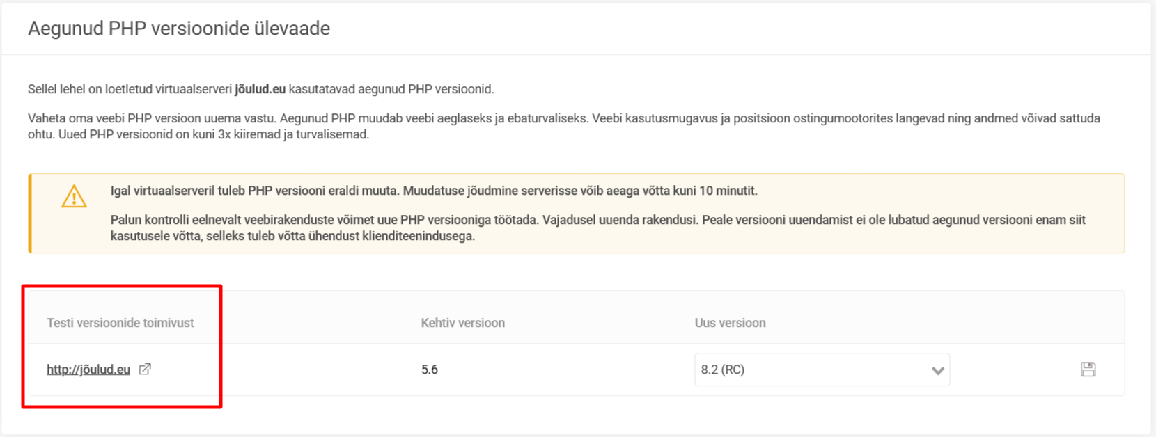Open the 8.2 (RC) version select box
This screenshot has width=1156, height=437.
[x=815, y=370]
